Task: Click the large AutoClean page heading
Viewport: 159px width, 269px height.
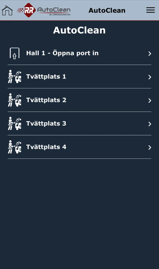Action: click(x=79, y=30)
